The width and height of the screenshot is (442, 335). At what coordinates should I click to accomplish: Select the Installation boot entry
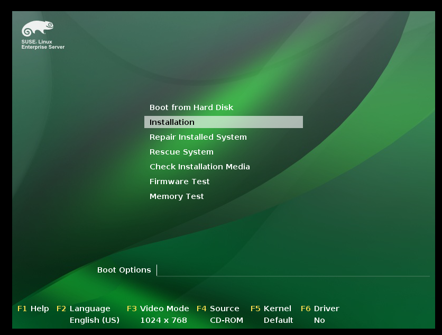point(172,122)
